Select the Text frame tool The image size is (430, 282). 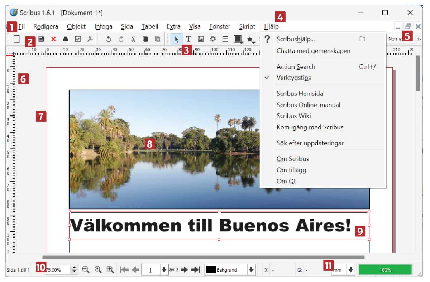(x=188, y=39)
